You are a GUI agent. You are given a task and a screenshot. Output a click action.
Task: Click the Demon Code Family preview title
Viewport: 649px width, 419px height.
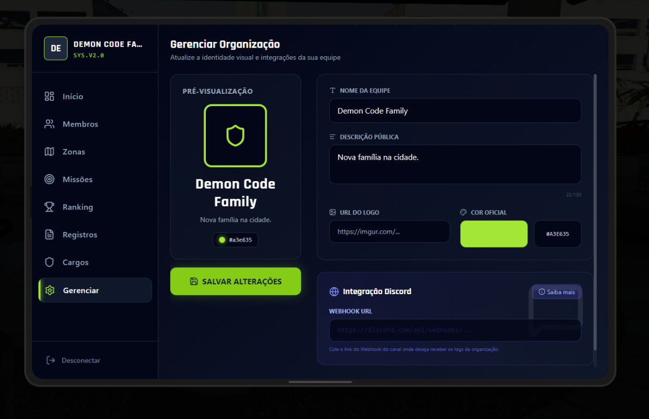click(235, 193)
